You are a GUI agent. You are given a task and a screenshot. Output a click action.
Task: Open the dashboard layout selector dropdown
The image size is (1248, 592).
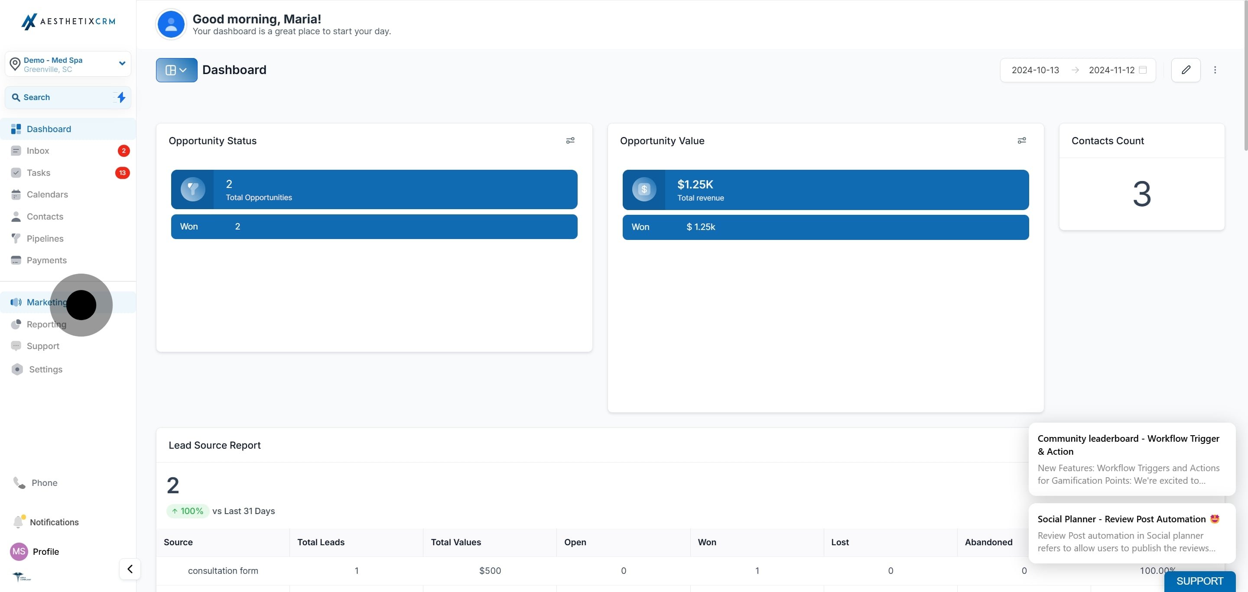(x=176, y=70)
